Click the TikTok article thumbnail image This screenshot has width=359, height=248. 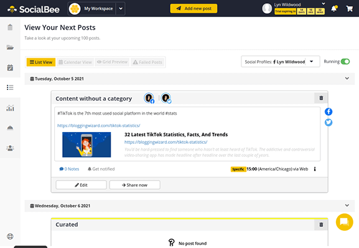86,144
